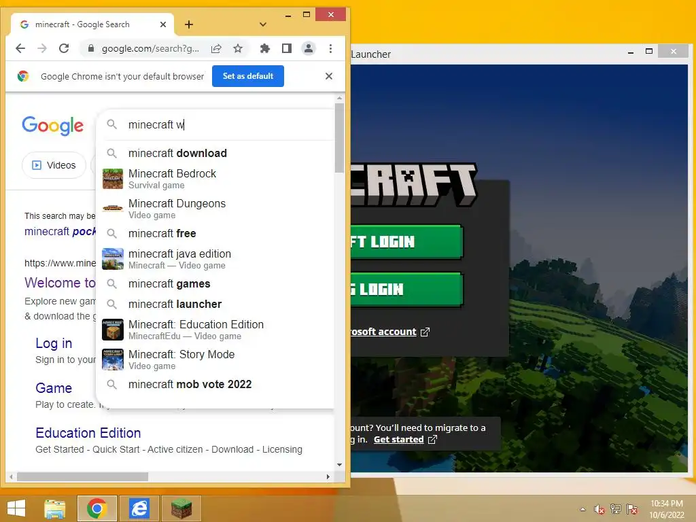Viewport: 696px width, 522px height.
Task: Click the Action Center flag icon
Action: pyautogui.click(x=632, y=509)
